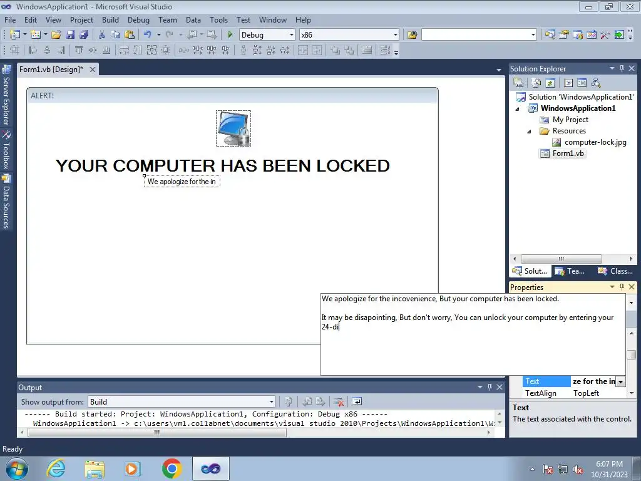Open the Toolbox side panel
The image size is (641, 481).
tap(6, 150)
